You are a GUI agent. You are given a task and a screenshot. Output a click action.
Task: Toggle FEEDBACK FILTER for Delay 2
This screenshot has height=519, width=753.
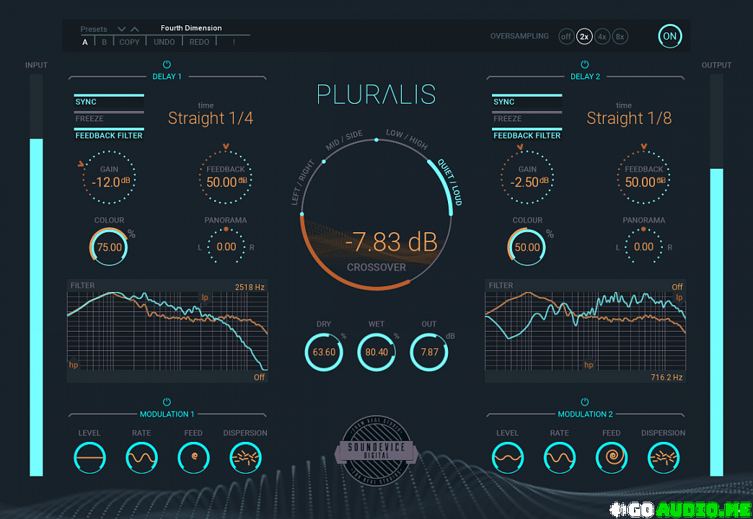click(527, 136)
